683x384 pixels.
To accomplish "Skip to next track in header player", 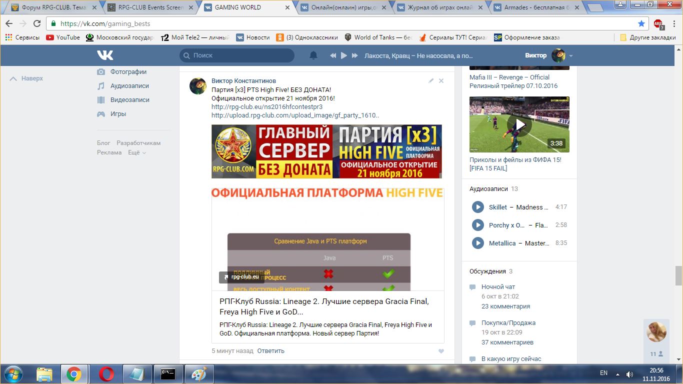I will (x=354, y=55).
